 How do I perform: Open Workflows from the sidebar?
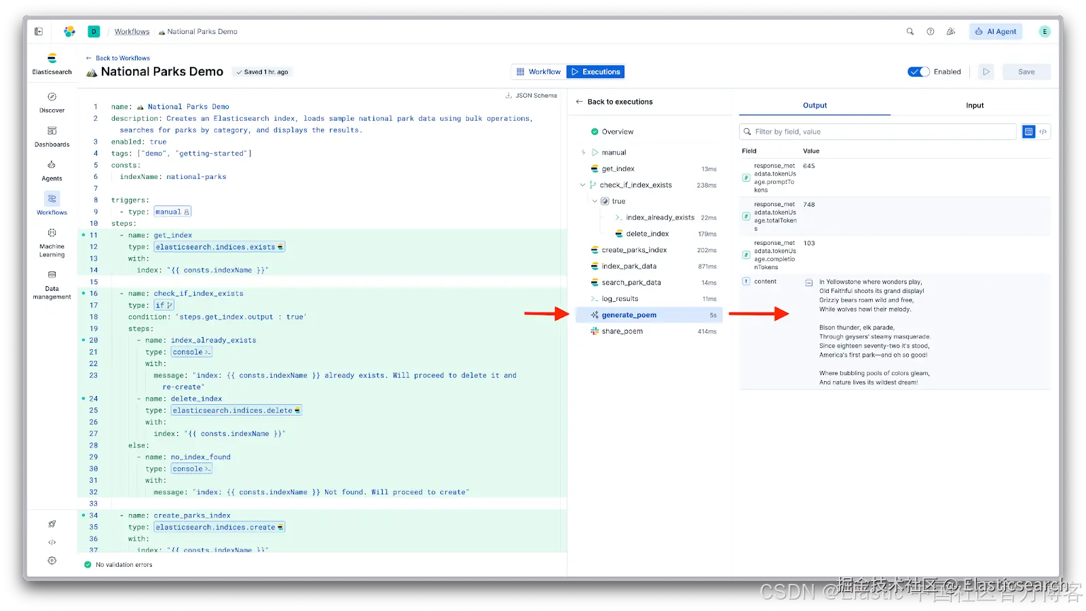(52, 204)
